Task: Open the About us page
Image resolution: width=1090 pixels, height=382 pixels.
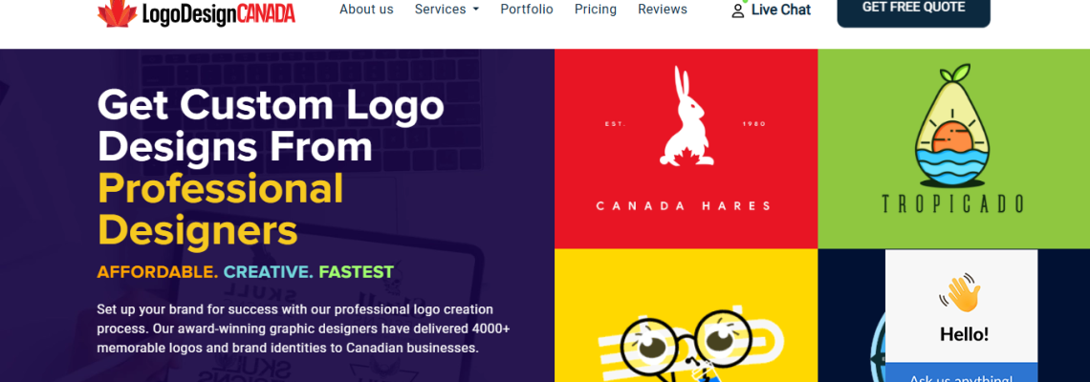Action: pyautogui.click(x=366, y=10)
